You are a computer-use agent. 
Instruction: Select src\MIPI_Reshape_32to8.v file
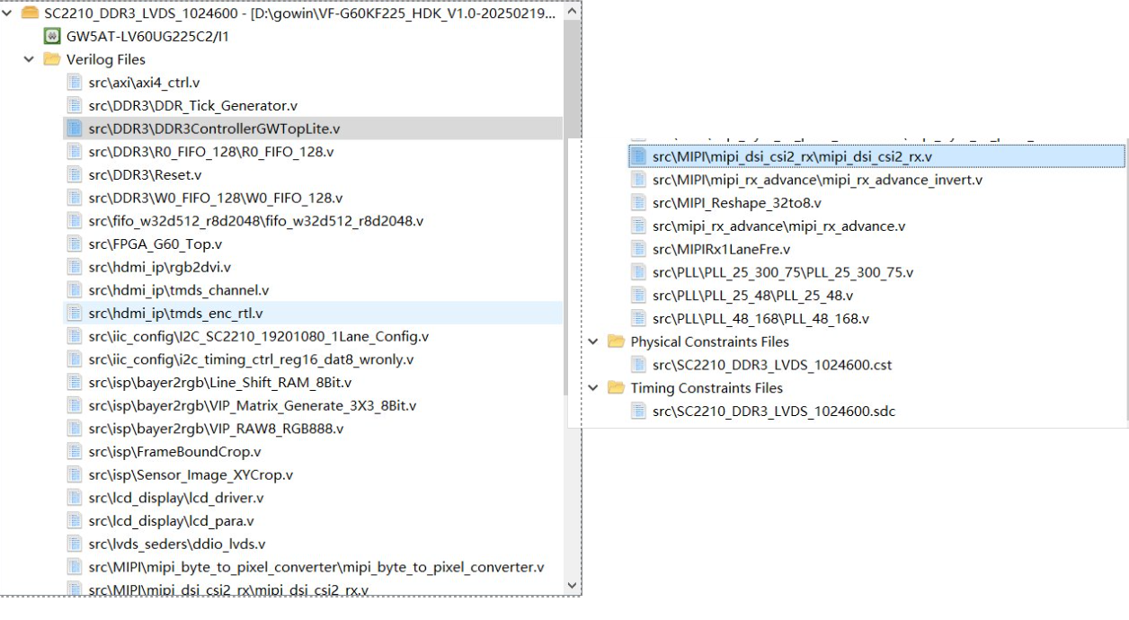tap(737, 203)
